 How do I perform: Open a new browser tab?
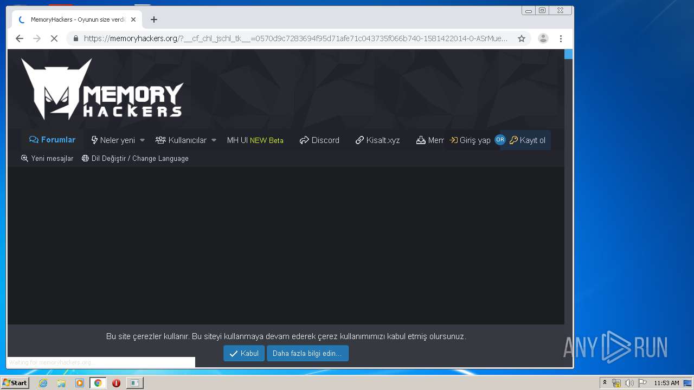[154, 19]
